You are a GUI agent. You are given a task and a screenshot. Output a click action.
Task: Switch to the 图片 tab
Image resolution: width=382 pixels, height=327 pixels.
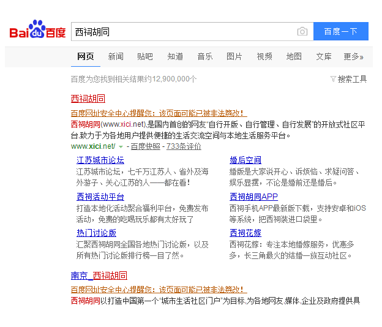(x=234, y=56)
